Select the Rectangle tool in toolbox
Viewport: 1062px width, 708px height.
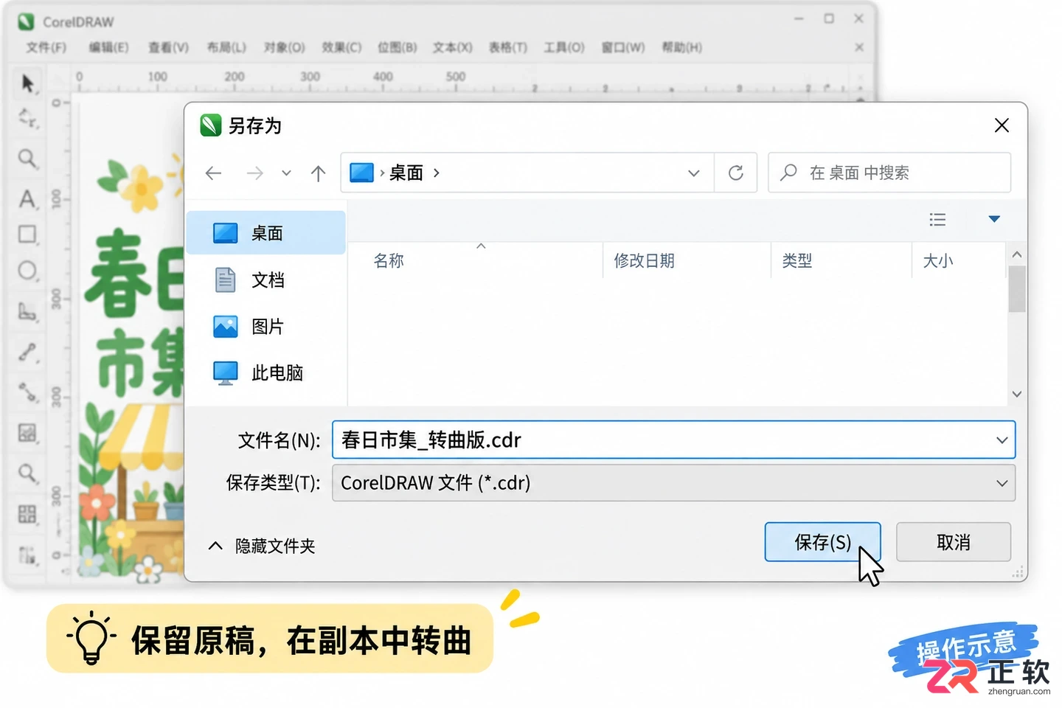tap(27, 235)
